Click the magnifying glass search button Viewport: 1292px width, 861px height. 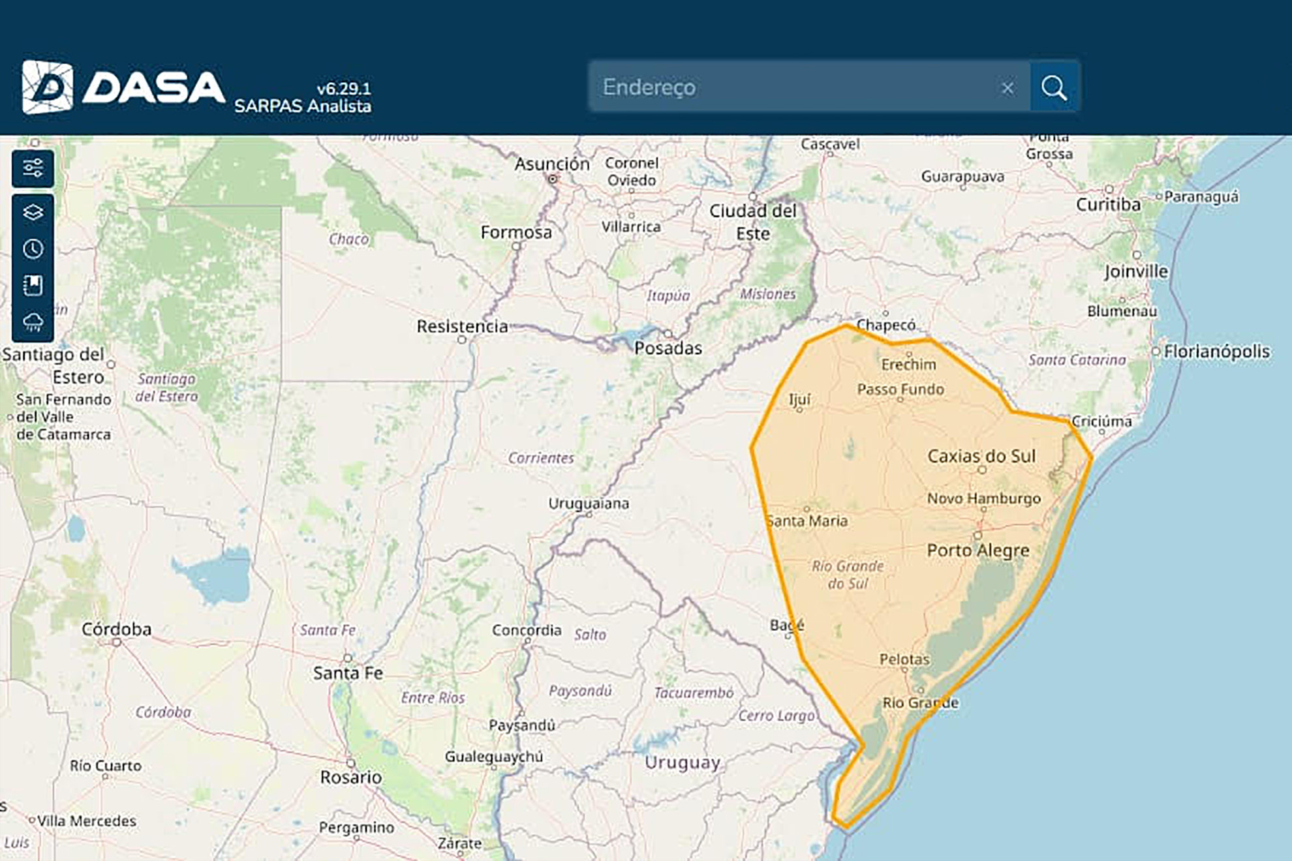pos(1054,87)
